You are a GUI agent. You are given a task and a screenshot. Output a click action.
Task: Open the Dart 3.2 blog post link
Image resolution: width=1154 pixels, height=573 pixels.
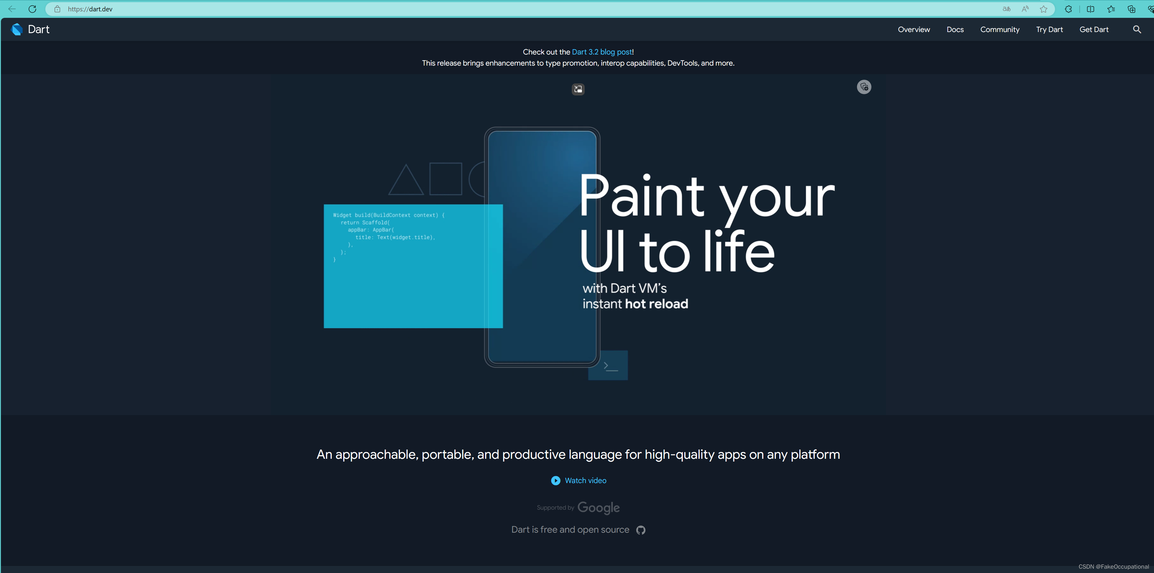(x=602, y=52)
